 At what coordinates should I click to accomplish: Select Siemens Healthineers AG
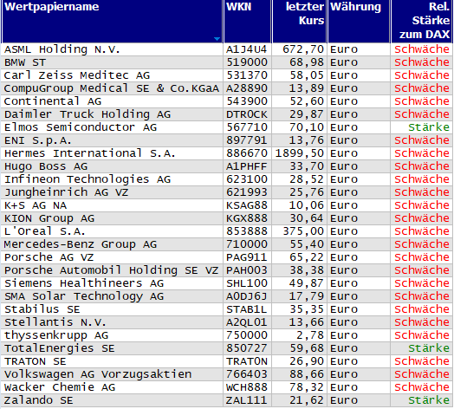[x=84, y=283]
